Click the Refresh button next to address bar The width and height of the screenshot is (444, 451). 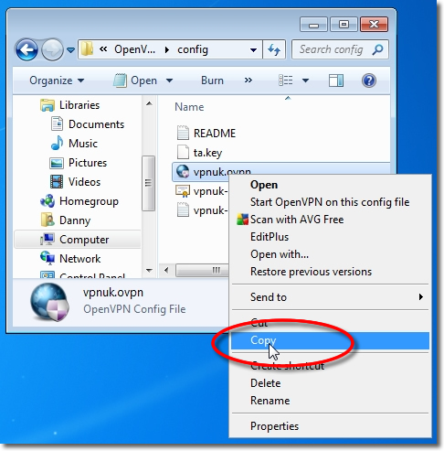point(274,49)
